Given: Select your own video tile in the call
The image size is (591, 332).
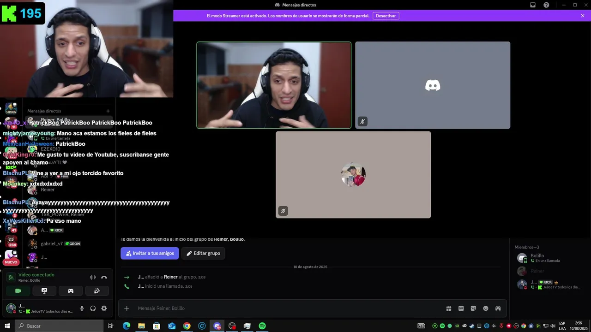Looking at the screenshot, I should 274,85.
